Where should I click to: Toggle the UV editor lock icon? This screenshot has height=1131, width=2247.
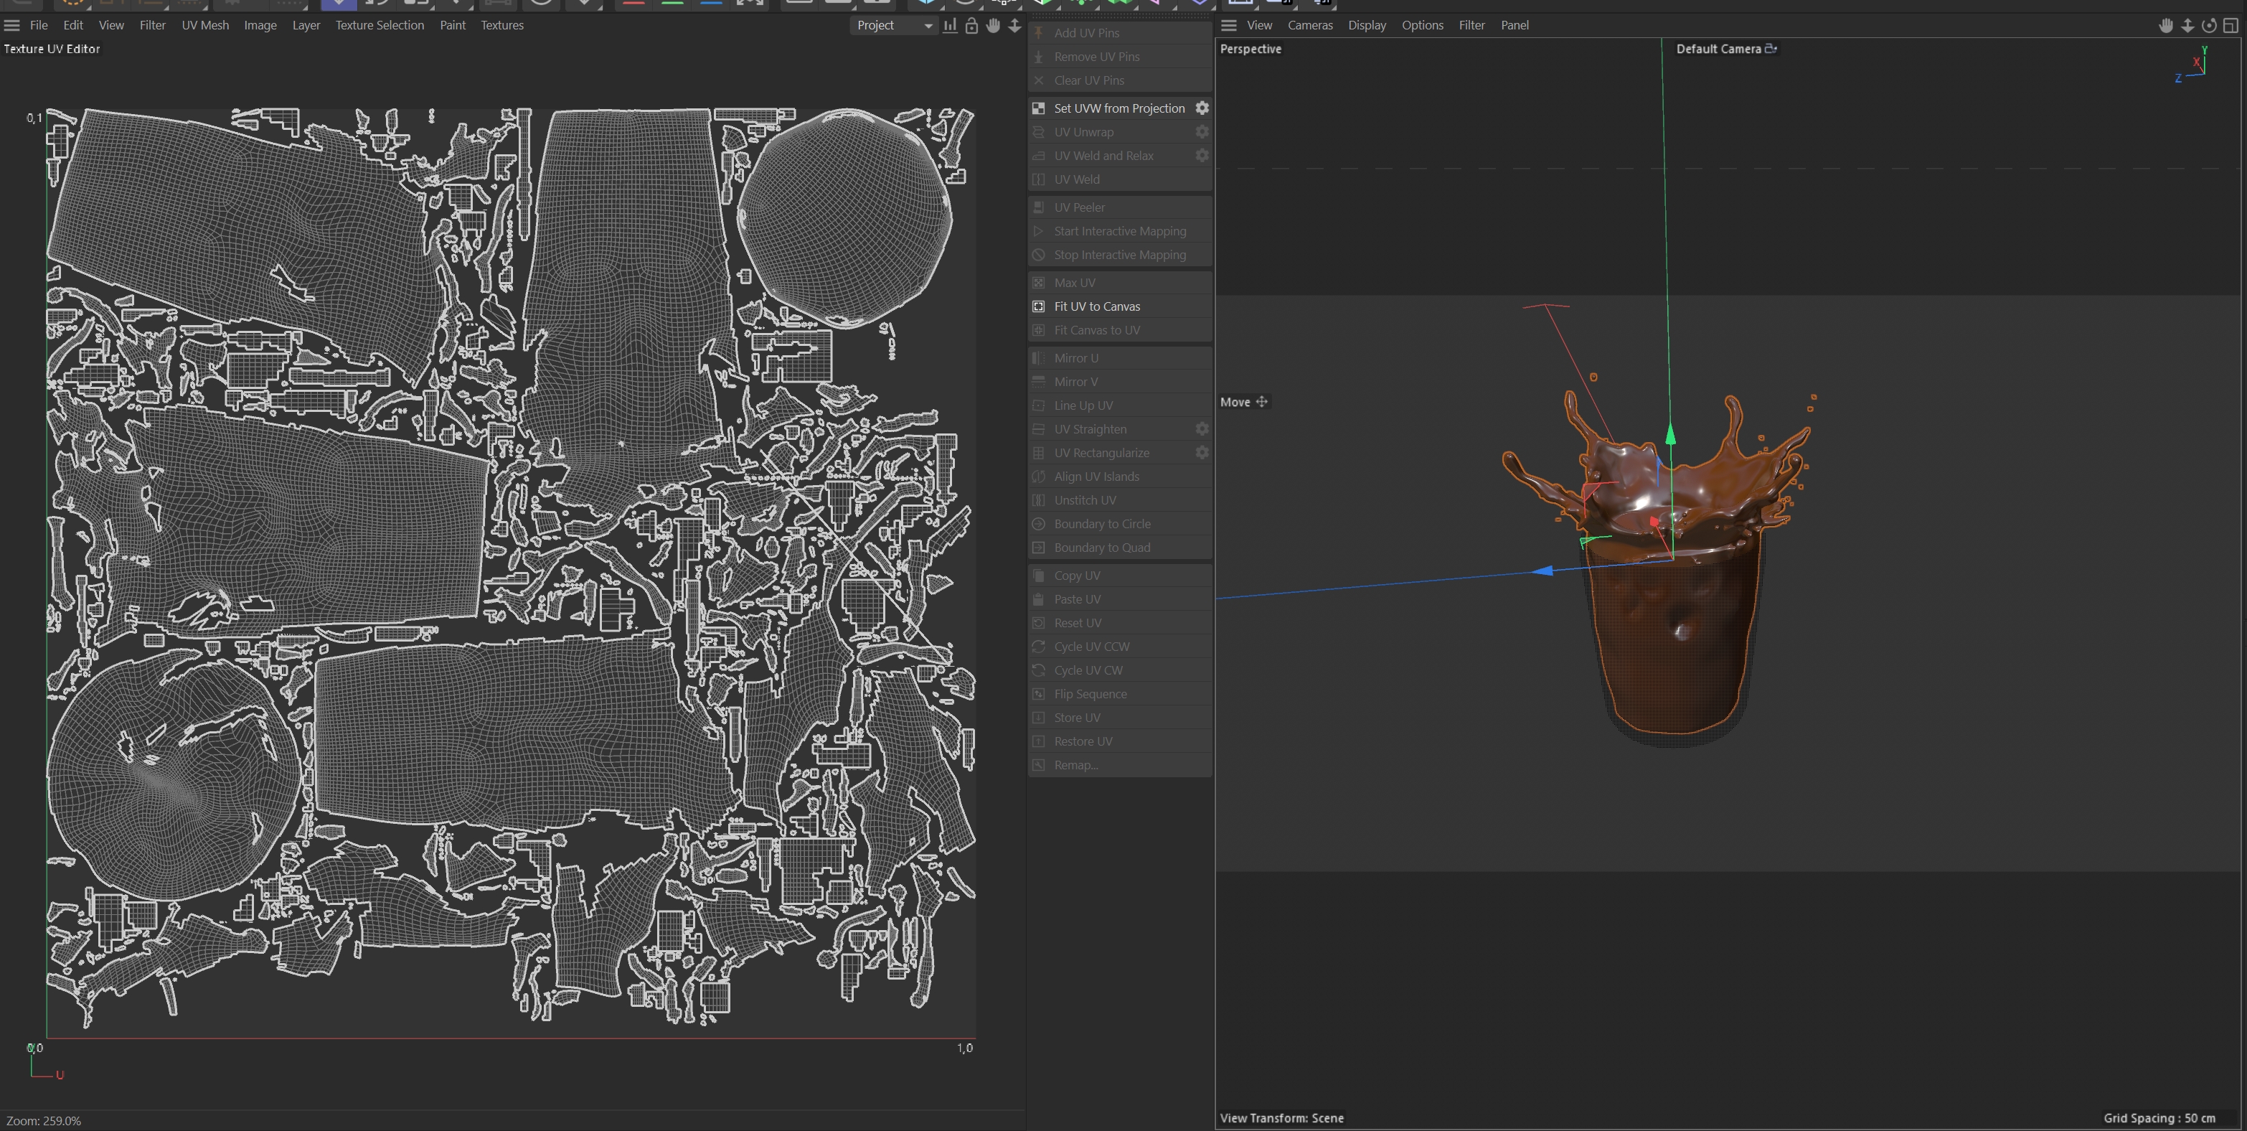[x=971, y=25]
